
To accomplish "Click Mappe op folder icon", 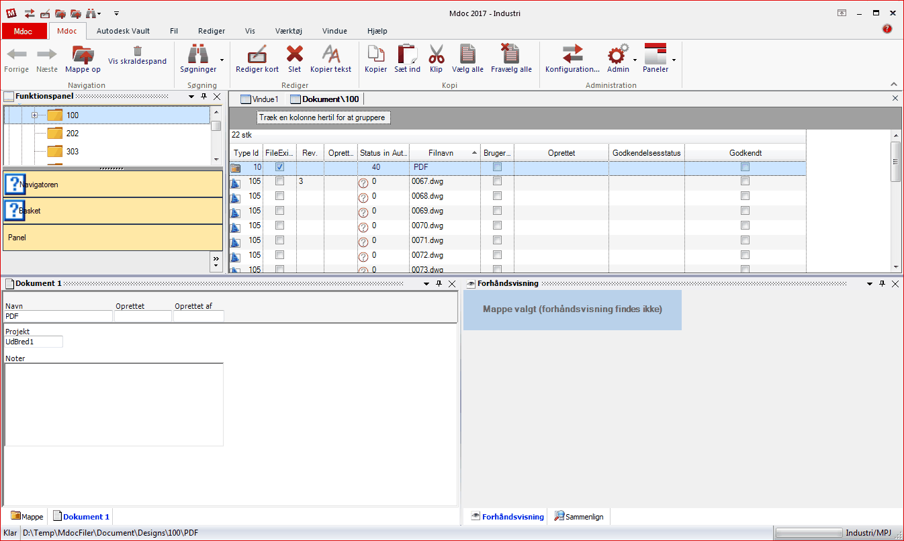I will [83, 54].
